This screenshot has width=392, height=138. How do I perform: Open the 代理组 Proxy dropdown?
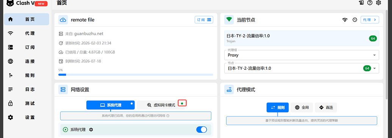(302, 55)
